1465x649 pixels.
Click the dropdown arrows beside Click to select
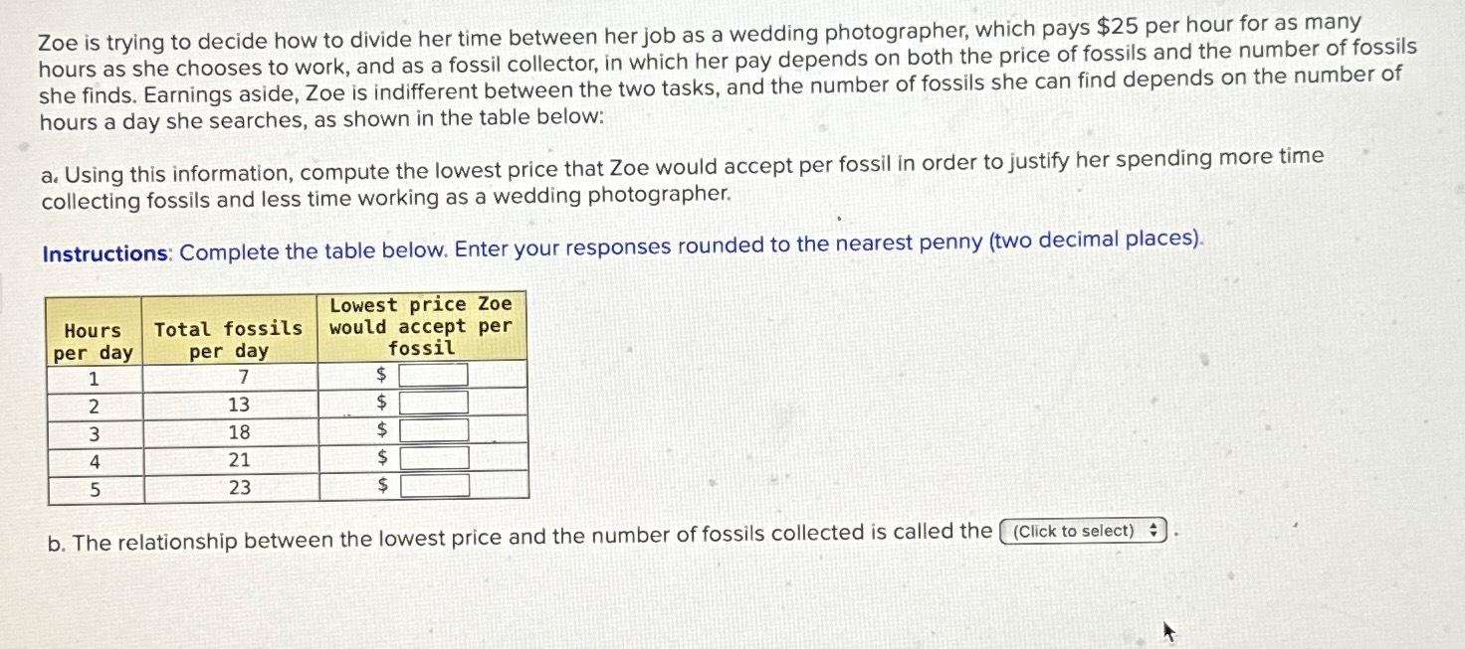click(x=1152, y=531)
